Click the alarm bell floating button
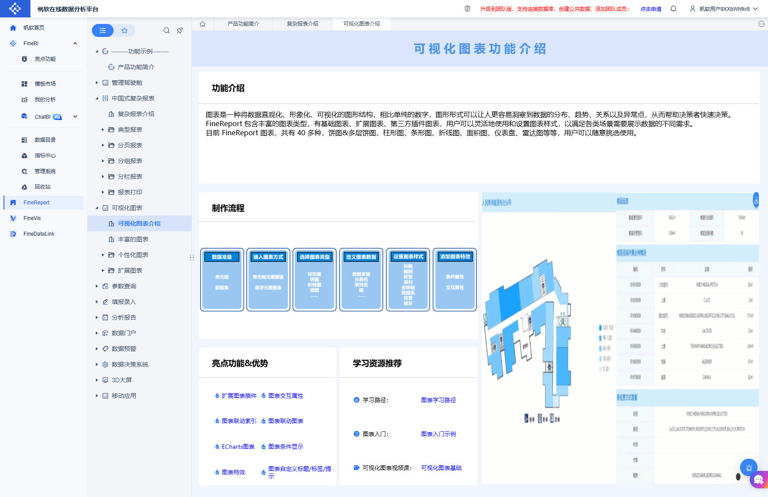 749,468
